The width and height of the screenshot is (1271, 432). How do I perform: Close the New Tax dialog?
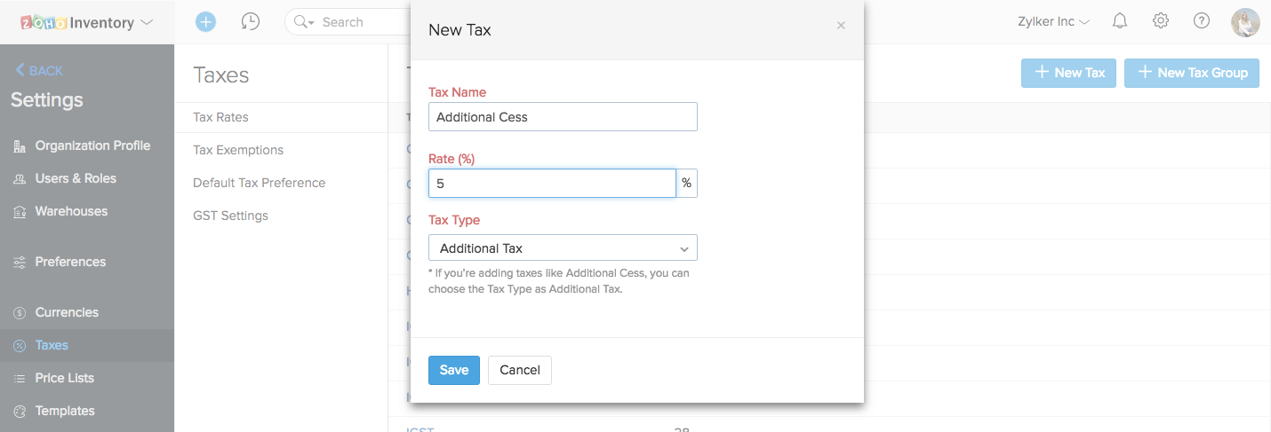pos(841,26)
